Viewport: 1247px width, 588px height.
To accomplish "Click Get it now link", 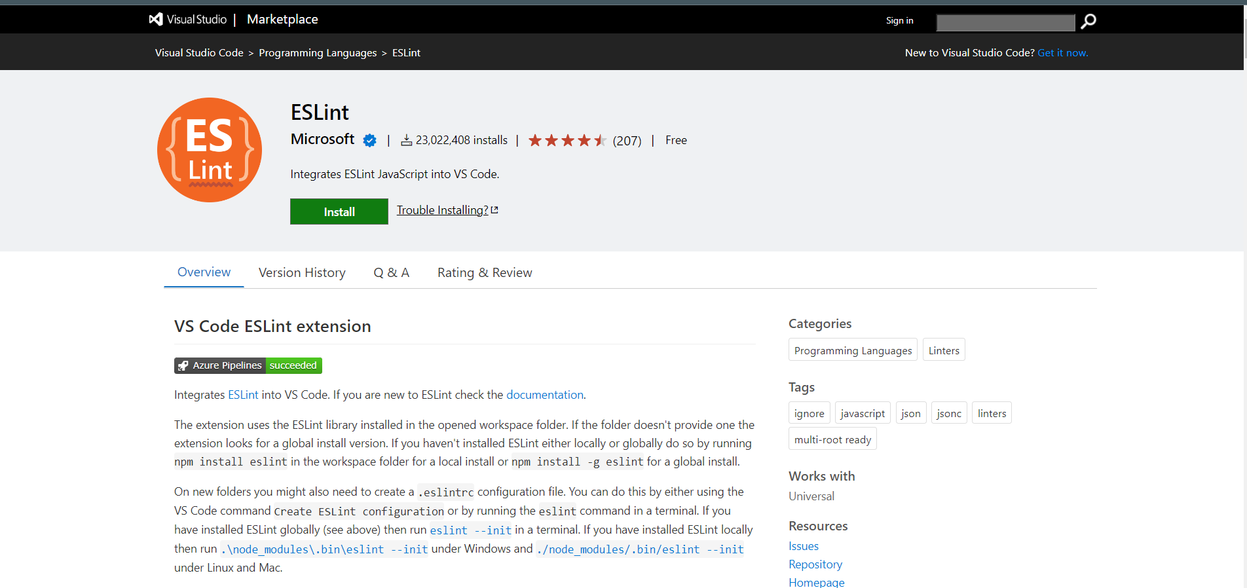I will 1062,53.
